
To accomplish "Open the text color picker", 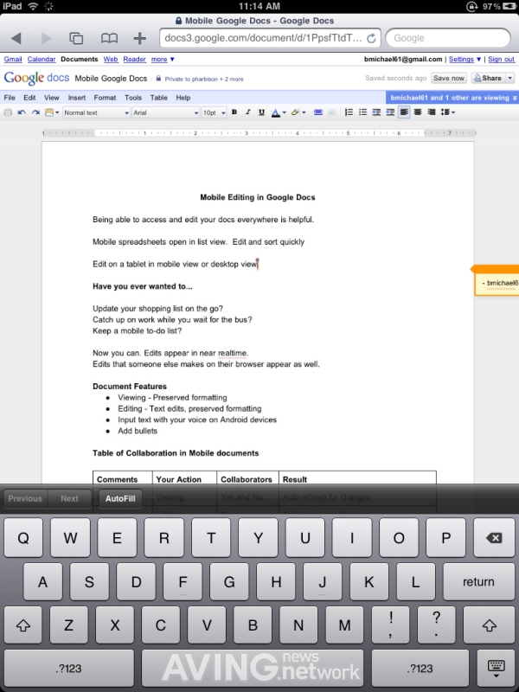I will tap(278, 112).
